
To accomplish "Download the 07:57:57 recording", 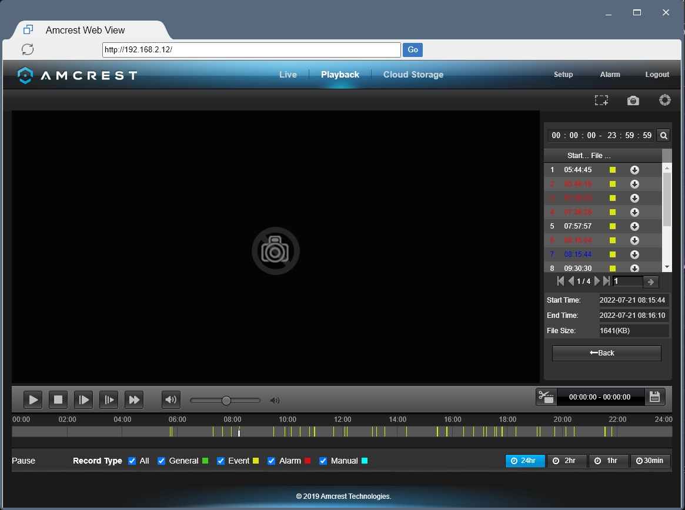I will [635, 226].
